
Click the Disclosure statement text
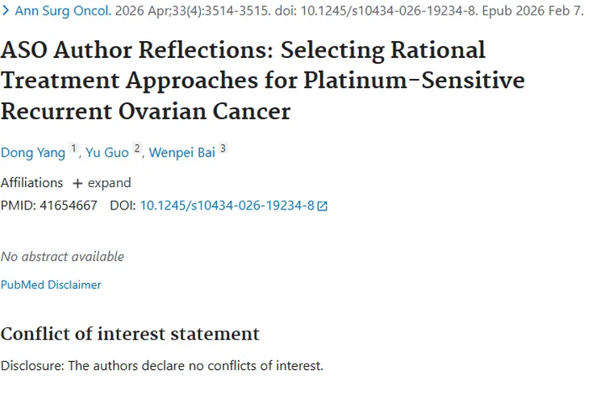[x=161, y=365]
